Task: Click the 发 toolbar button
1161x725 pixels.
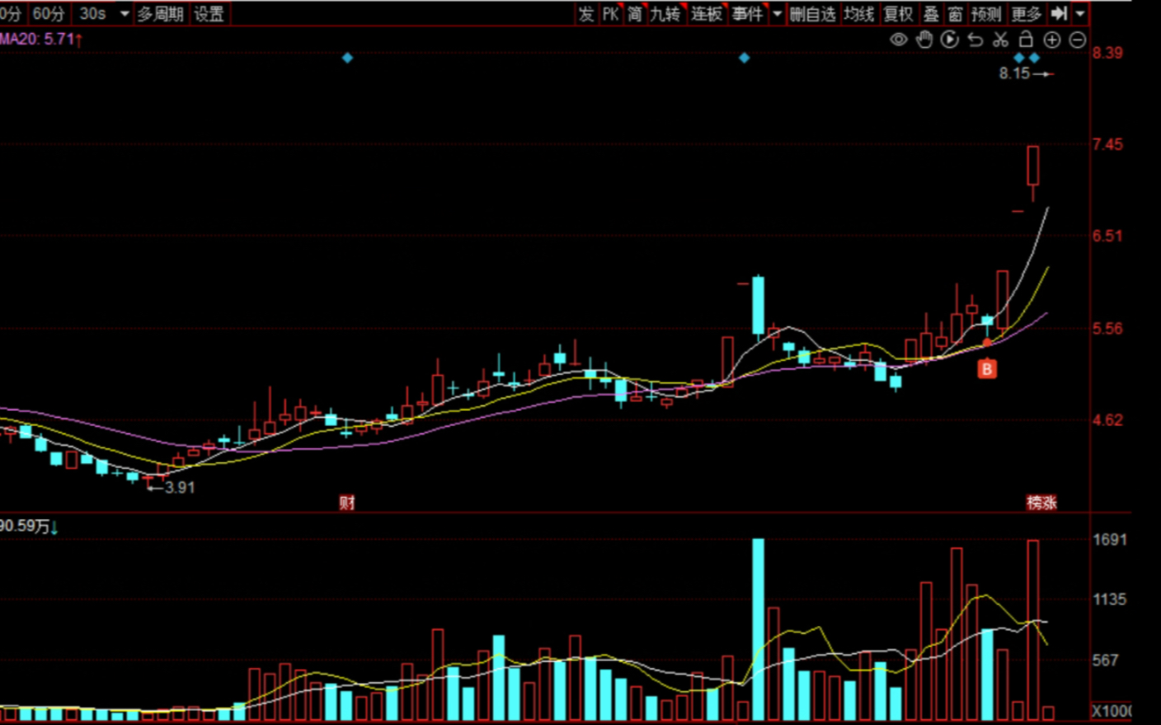Action: pyautogui.click(x=586, y=13)
